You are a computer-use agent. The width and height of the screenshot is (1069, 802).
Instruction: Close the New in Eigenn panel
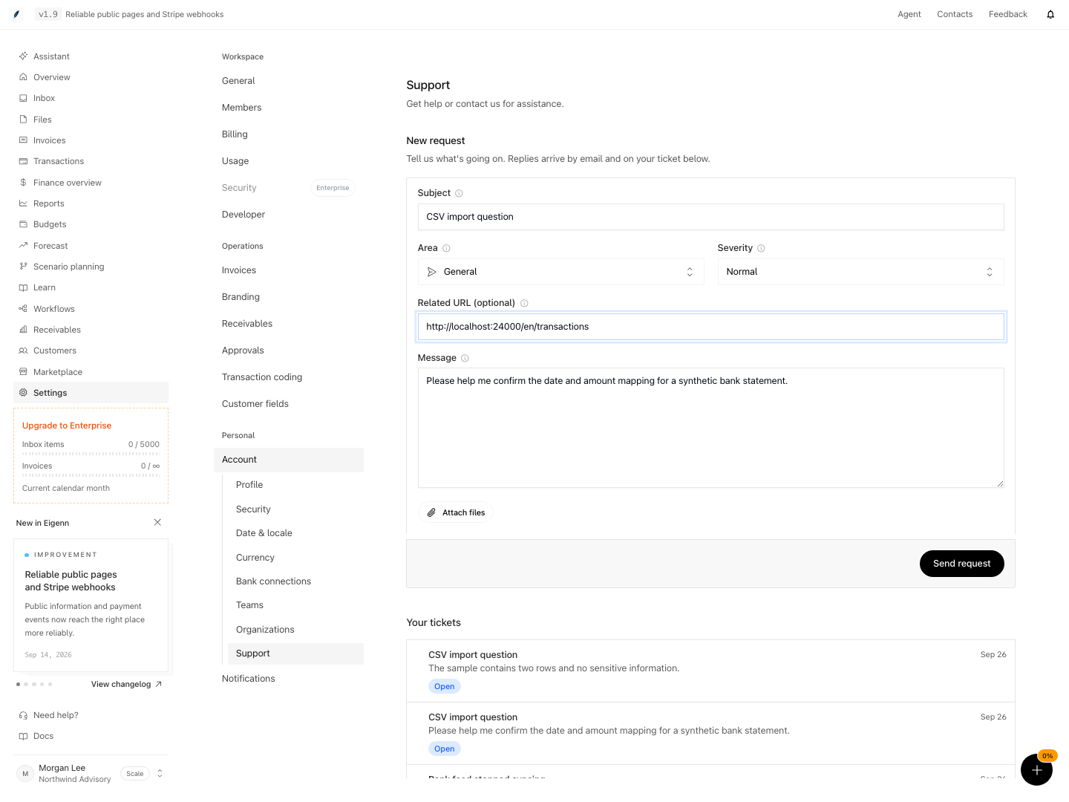pos(157,523)
